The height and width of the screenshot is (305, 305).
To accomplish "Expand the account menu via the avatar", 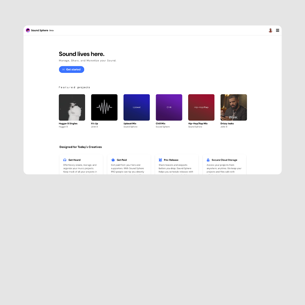I will pyautogui.click(x=271, y=30).
